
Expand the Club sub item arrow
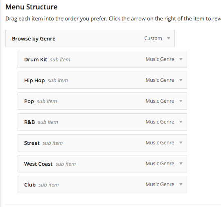181,184
